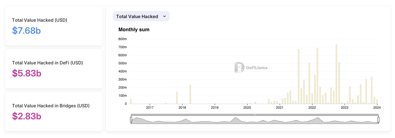The height and width of the screenshot is (138, 395).
Task: Click the chevron arrow beside Total Value Hacked
Action: click(164, 16)
